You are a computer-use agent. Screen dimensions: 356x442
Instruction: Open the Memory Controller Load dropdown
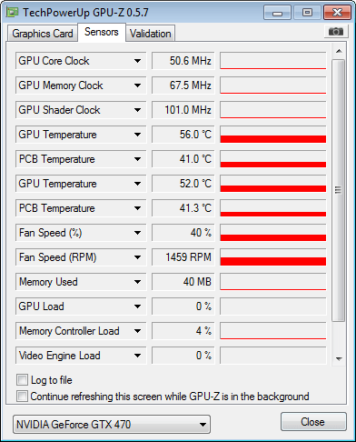pos(137,331)
